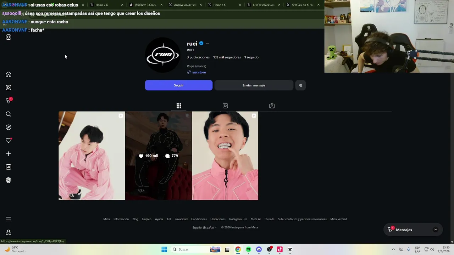Image resolution: width=454 pixels, height=255 pixels.
Task: Click the Create plus icon
Action: [9, 154]
